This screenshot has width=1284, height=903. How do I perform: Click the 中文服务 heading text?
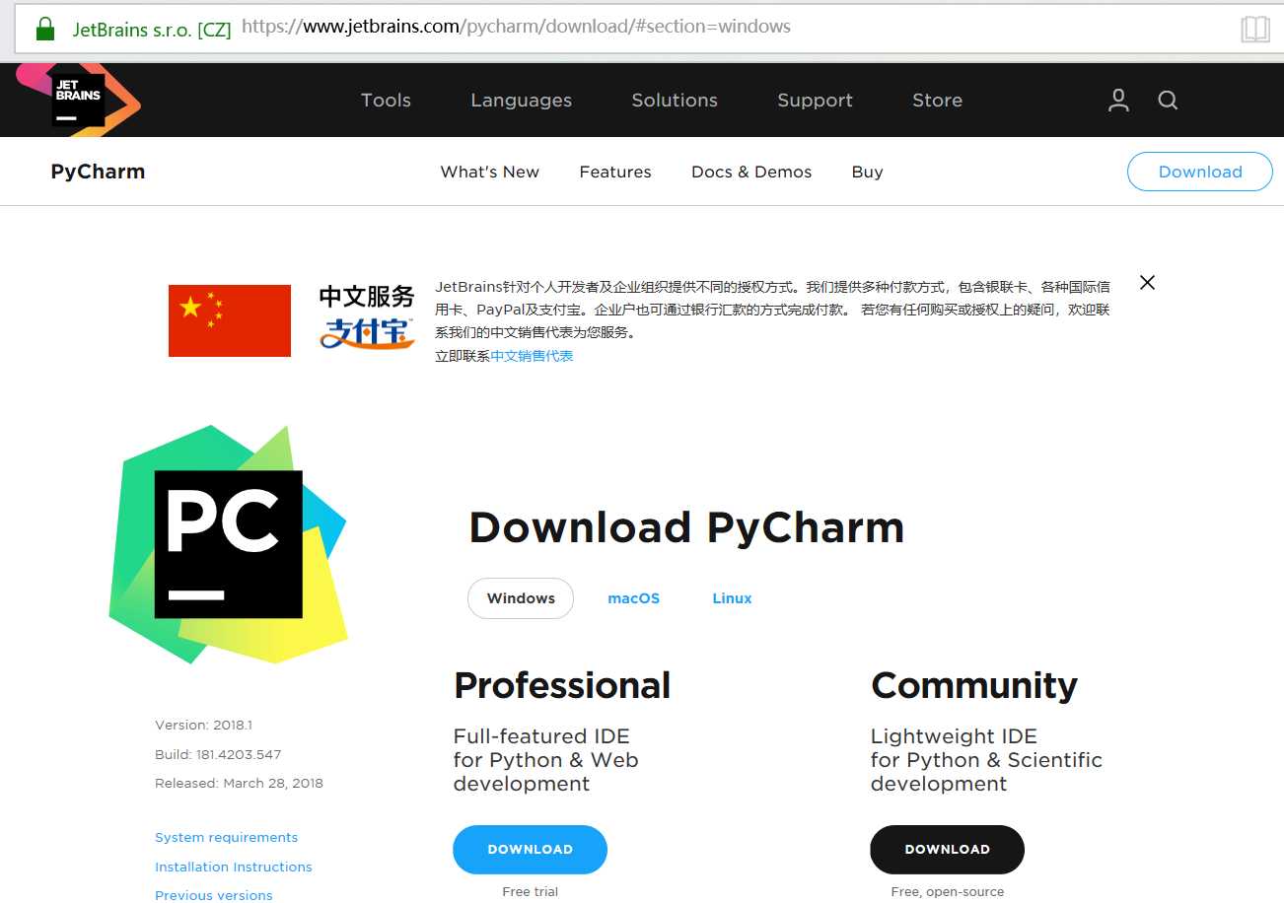367,297
